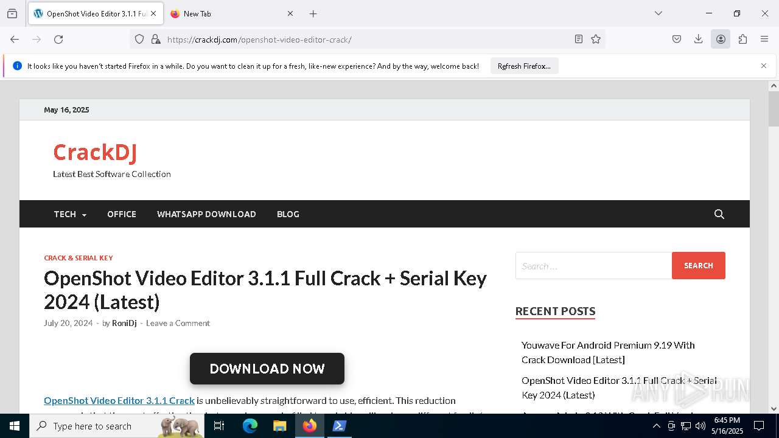Switch to the New Tab tab
This screenshot has height=438, width=779.
click(x=232, y=13)
